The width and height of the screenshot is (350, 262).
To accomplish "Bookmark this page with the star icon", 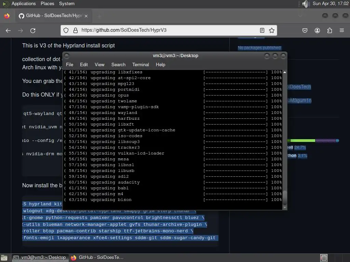I will click(271, 30).
